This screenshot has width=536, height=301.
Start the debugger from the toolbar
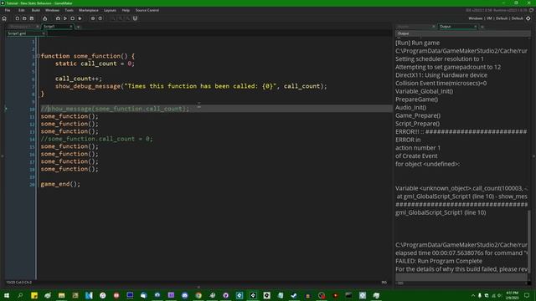(58, 18)
